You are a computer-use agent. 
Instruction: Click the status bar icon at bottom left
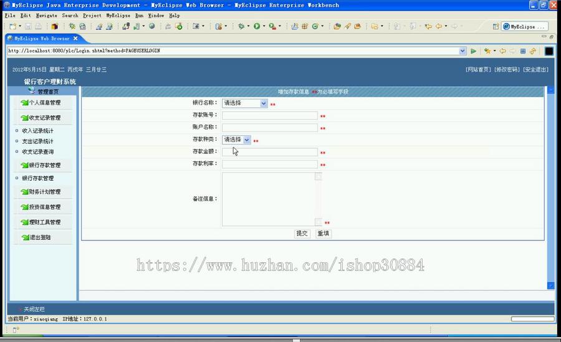pyautogui.click(x=16, y=330)
